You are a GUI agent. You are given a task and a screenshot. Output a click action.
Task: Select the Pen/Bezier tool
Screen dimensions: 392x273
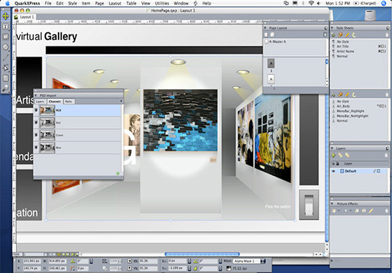[5, 68]
